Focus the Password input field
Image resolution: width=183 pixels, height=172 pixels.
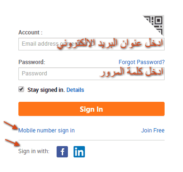(91, 74)
